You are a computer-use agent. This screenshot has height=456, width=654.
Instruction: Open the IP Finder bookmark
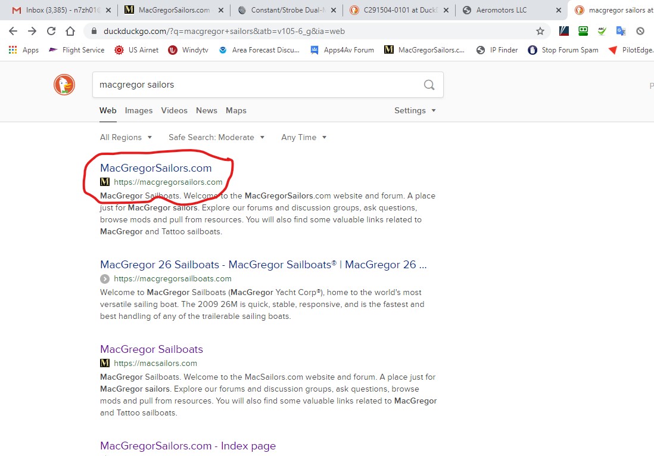tap(497, 50)
